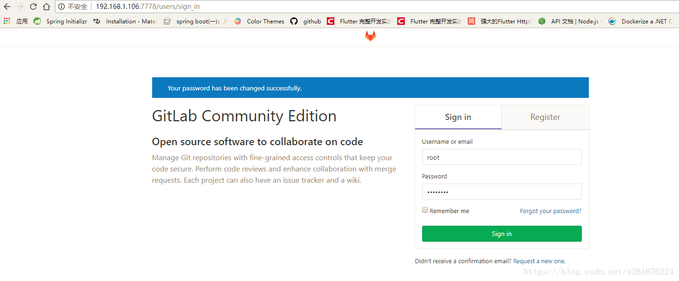The image size is (679, 281).
Task: Toggle the Remember me checkbox
Action: [425, 210]
